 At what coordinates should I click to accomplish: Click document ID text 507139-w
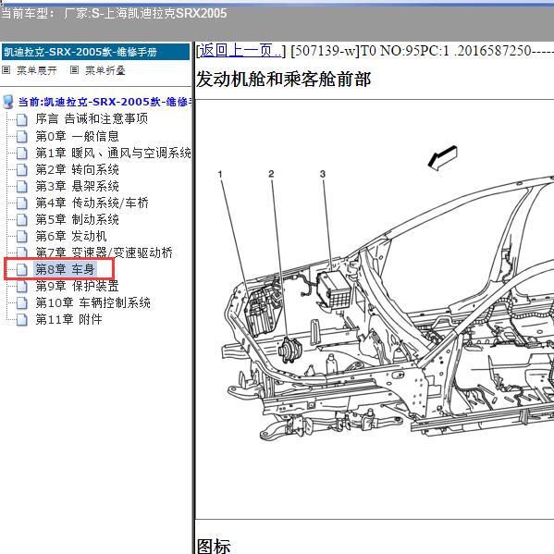coord(325,51)
